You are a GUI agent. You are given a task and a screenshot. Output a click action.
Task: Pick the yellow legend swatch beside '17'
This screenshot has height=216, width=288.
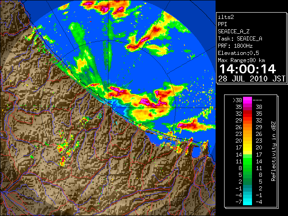point(247,148)
